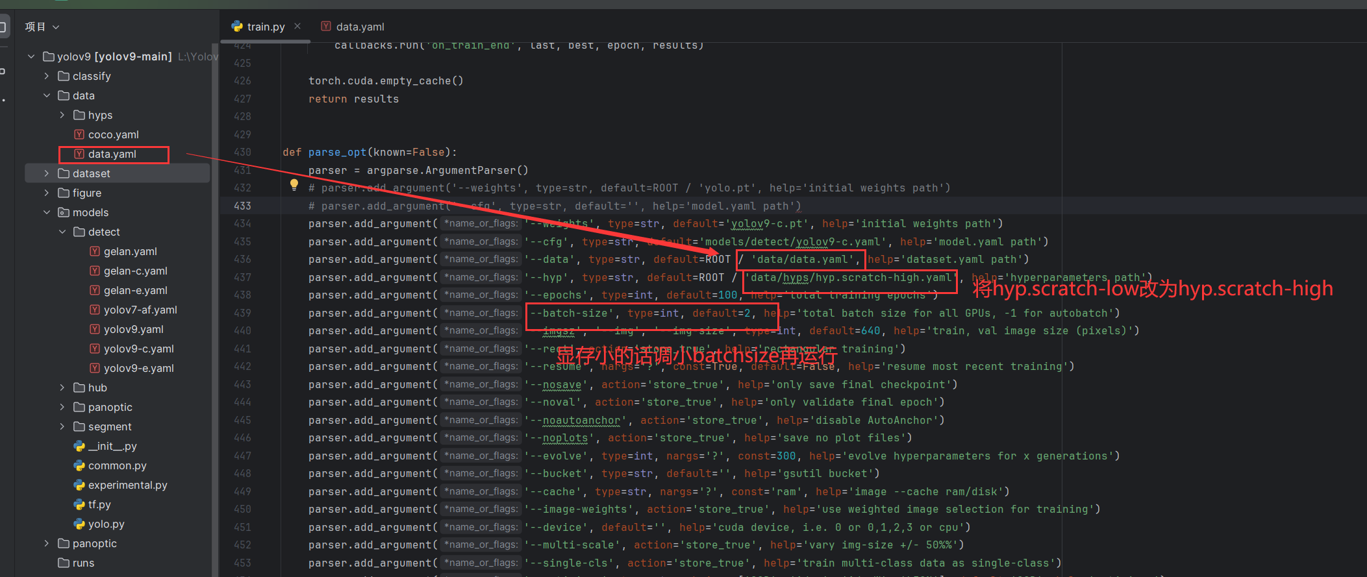Select yolov9-c.yaml in the detect folder

(x=139, y=349)
